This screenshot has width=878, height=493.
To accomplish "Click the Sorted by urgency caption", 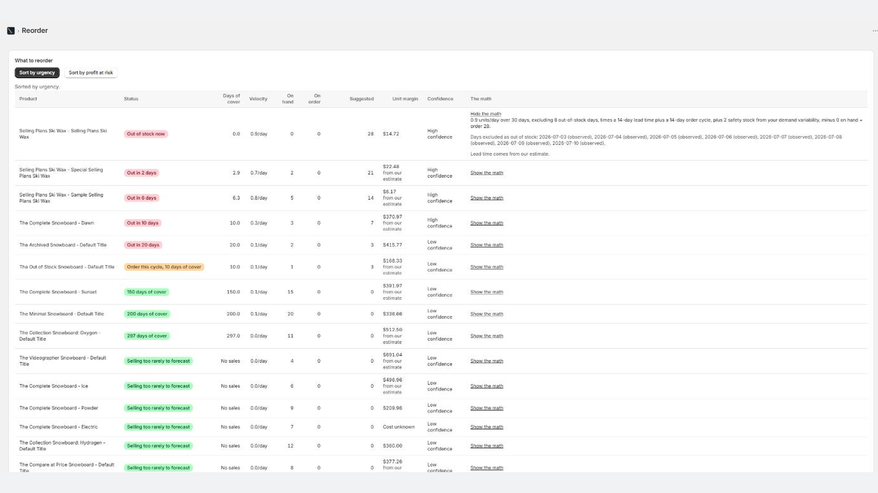I will click(37, 87).
